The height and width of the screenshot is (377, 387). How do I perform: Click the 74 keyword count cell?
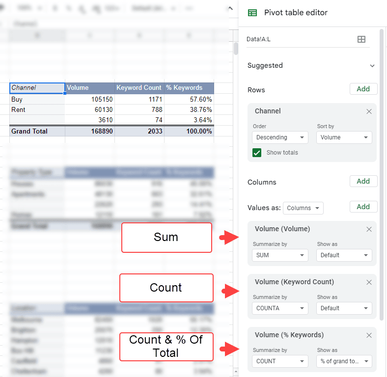pos(139,120)
